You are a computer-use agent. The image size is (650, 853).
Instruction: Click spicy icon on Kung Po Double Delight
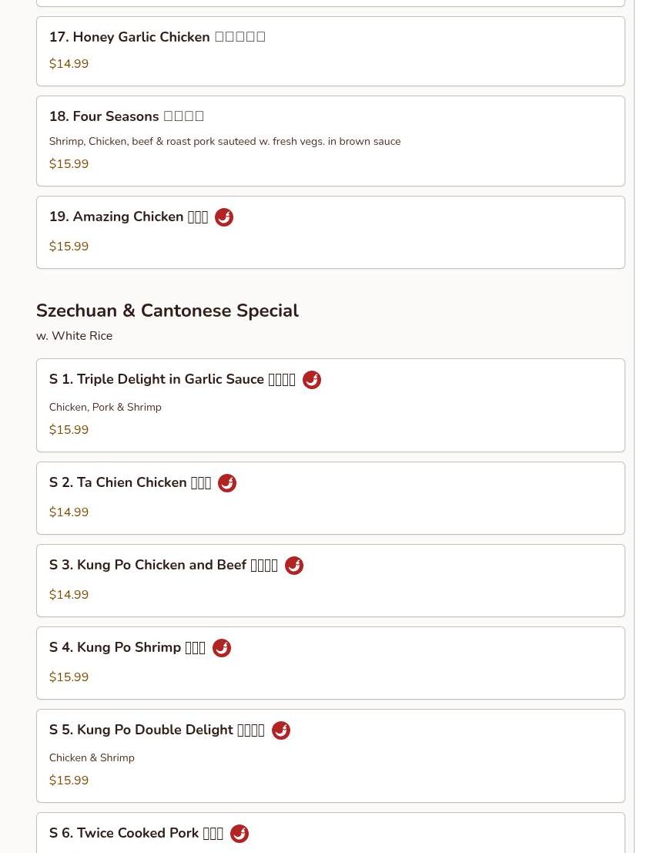[x=280, y=730]
